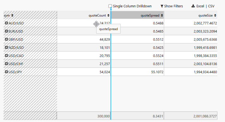
Task: Select the USD/JPY quoteSpread value 55.1072
Action: tap(157, 72)
